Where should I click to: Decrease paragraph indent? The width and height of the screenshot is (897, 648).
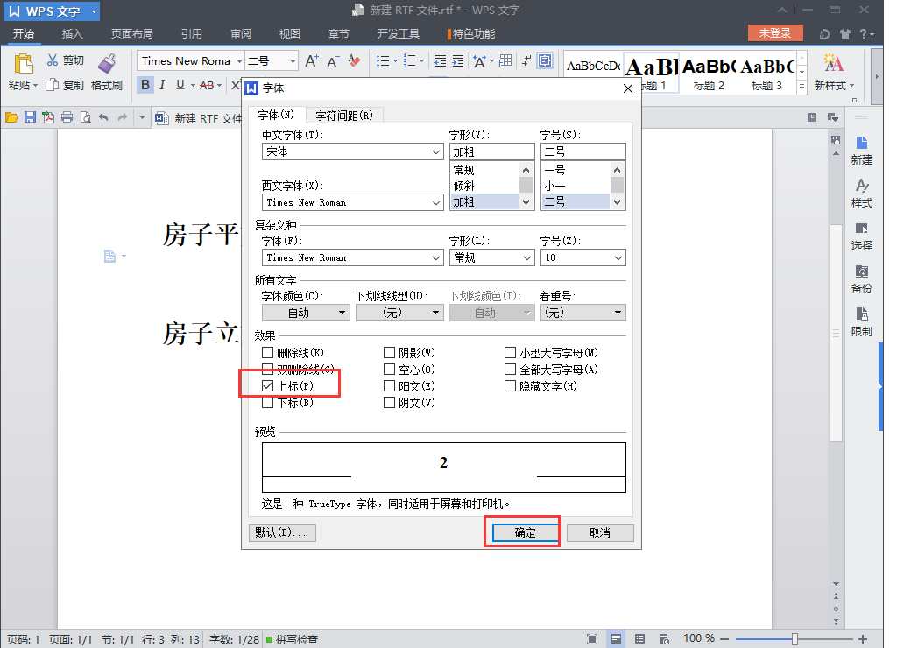(440, 60)
